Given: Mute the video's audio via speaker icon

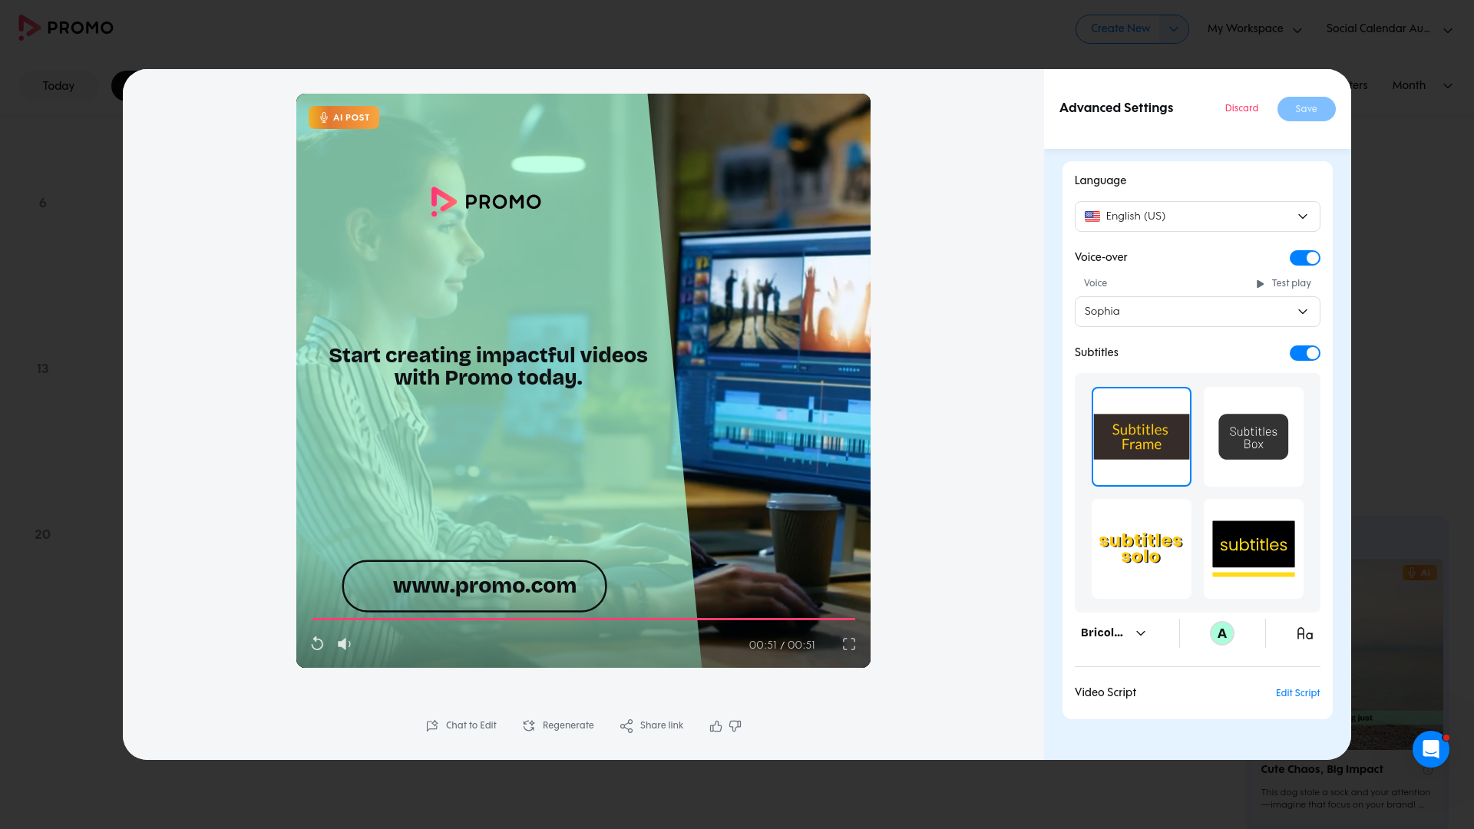Looking at the screenshot, I should point(344,644).
